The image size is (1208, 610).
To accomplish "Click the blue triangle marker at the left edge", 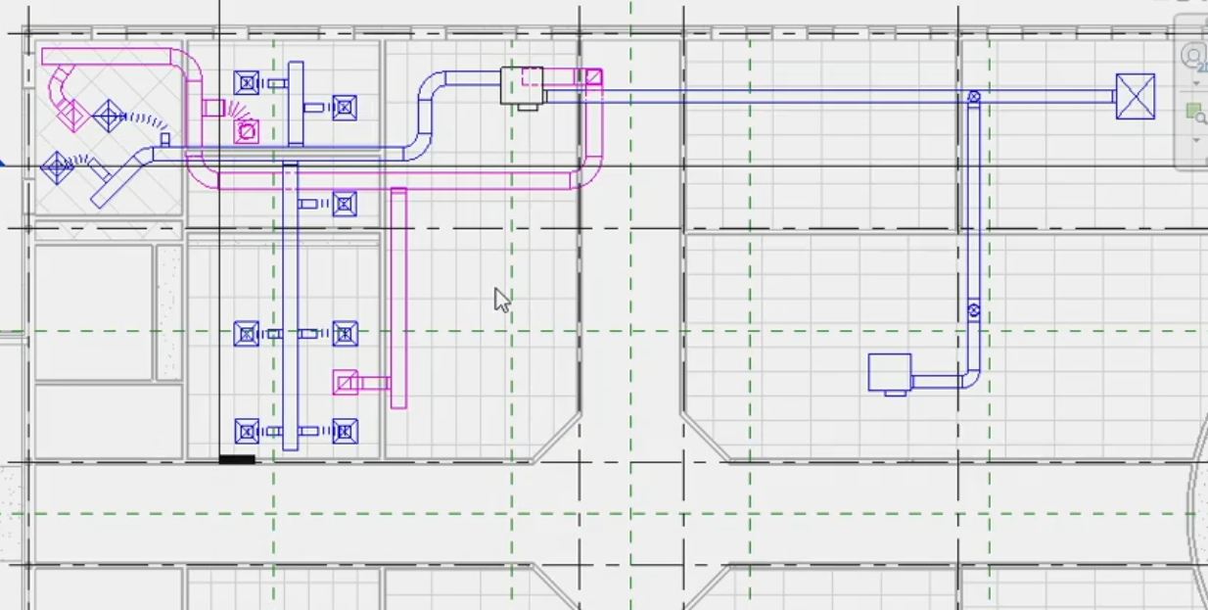I will [x=3, y=163].
